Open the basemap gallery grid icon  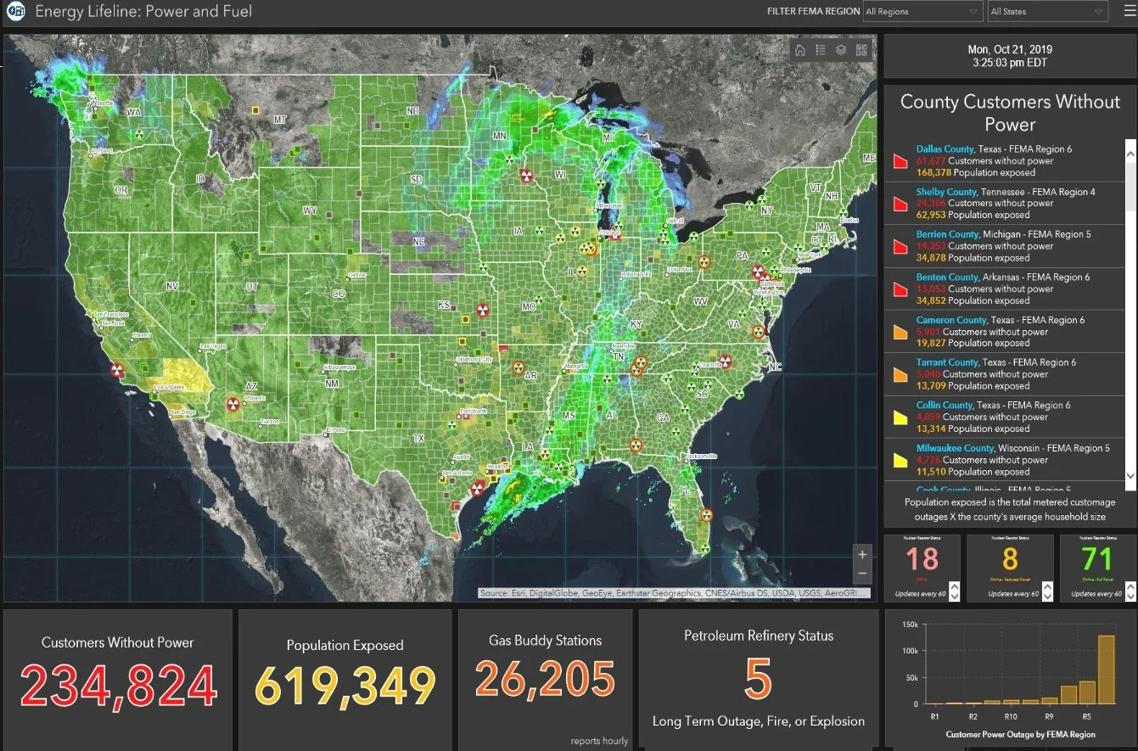coord(862,50)
